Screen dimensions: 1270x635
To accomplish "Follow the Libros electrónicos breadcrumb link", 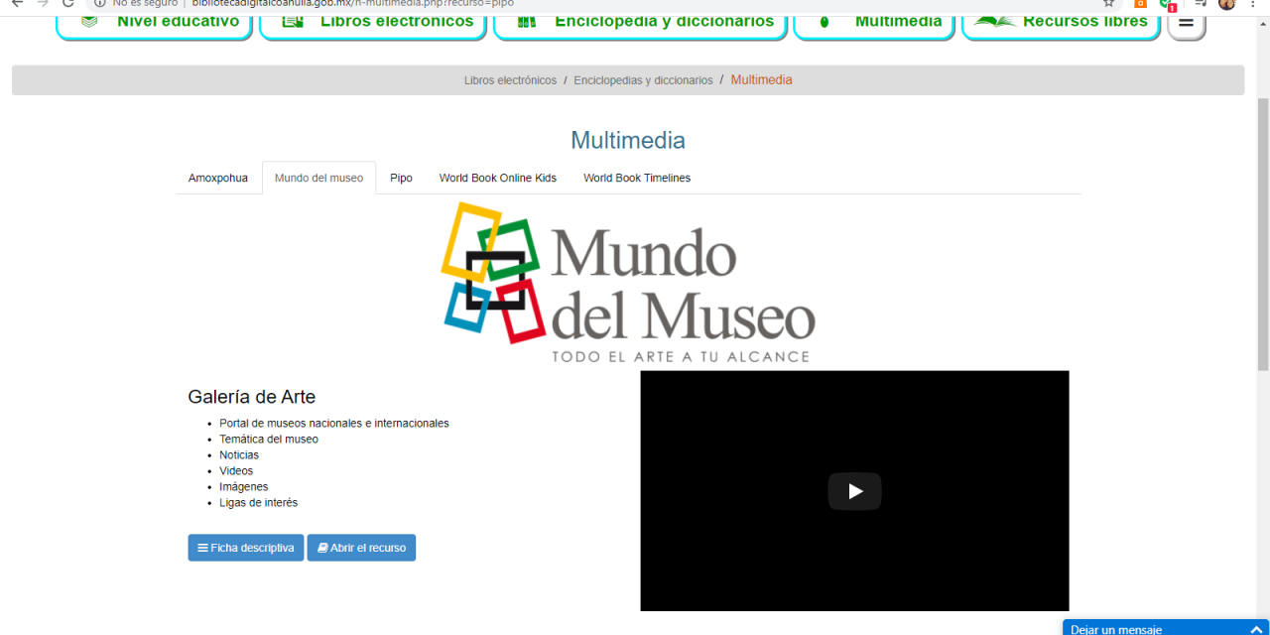I will tap(510, 80).
